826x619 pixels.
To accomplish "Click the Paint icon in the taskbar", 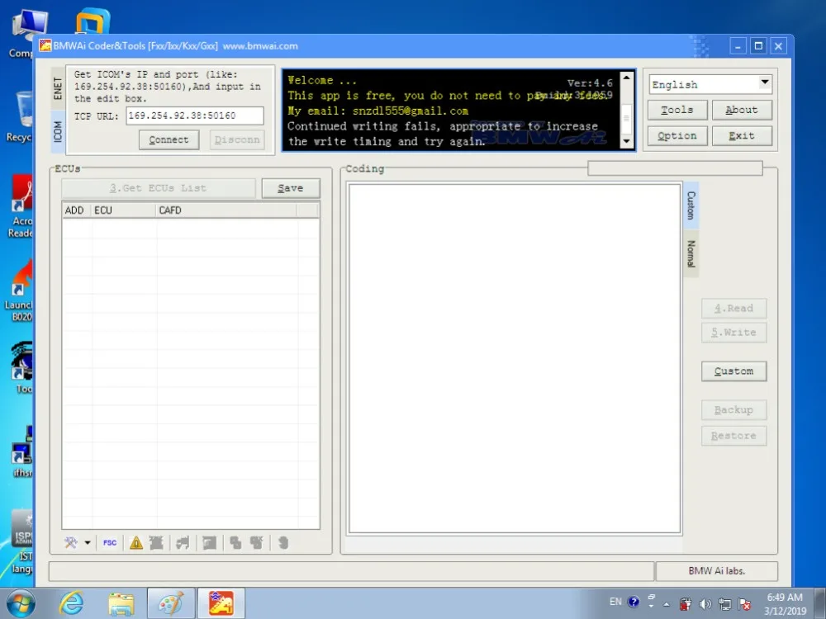I will tap(171, 603).
